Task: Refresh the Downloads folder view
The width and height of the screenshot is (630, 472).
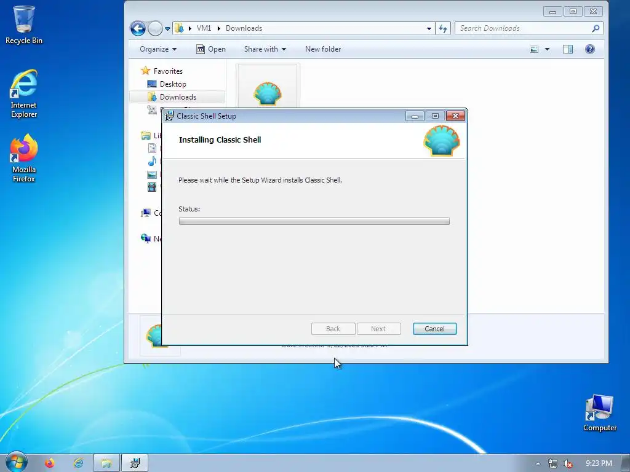Action: click(x=443, y=28)
